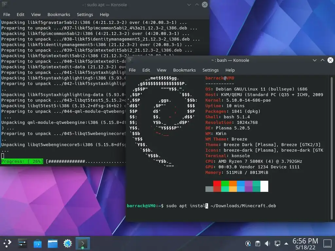Open System Settings from the taskbar
Screen dimensions: 335x251
[23, 243]
